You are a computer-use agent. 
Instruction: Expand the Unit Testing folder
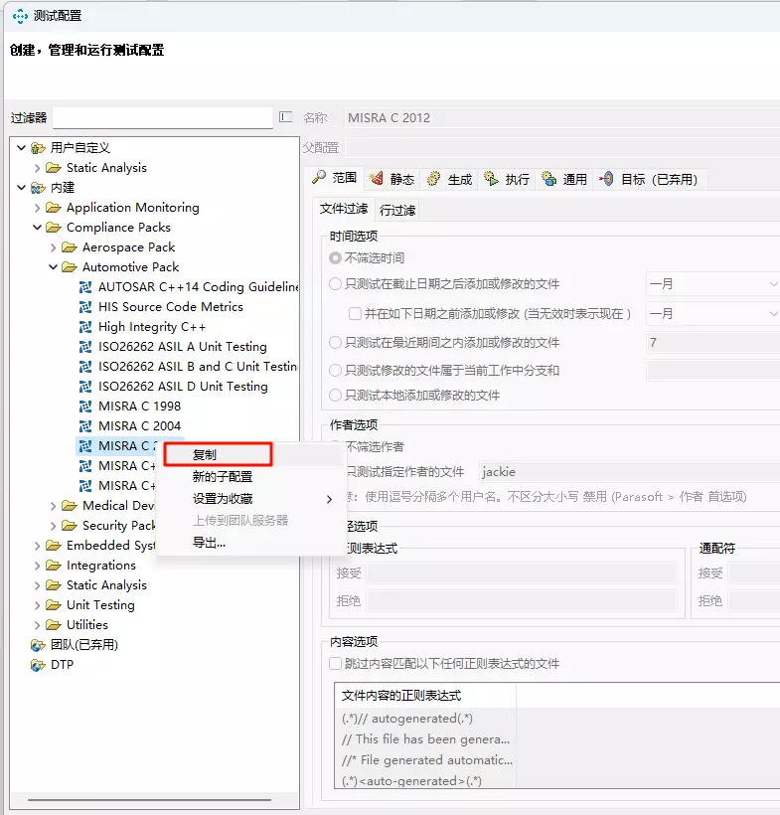tap(38, 605)
